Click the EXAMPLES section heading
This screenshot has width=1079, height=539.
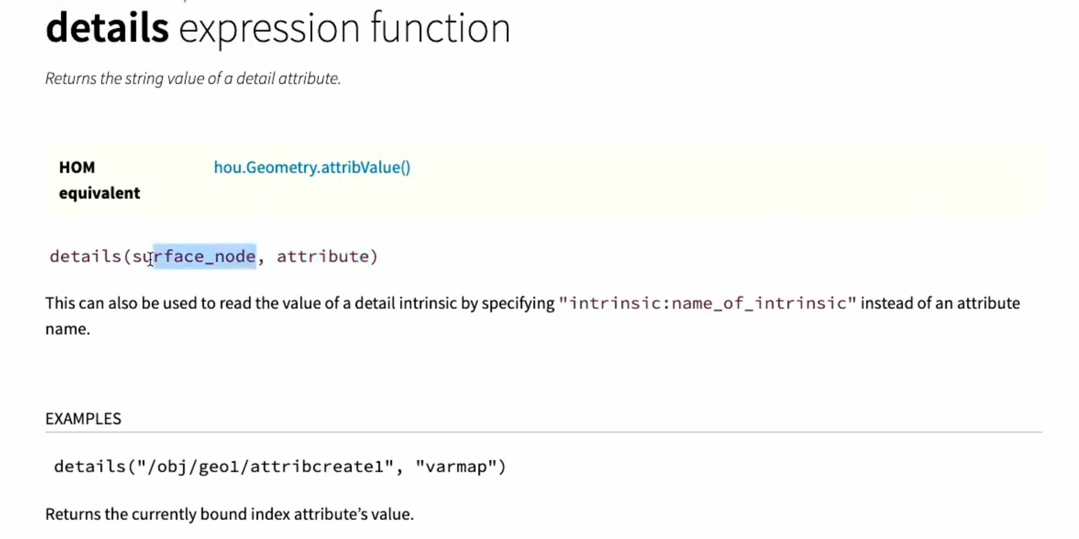(x=83, y=419)
